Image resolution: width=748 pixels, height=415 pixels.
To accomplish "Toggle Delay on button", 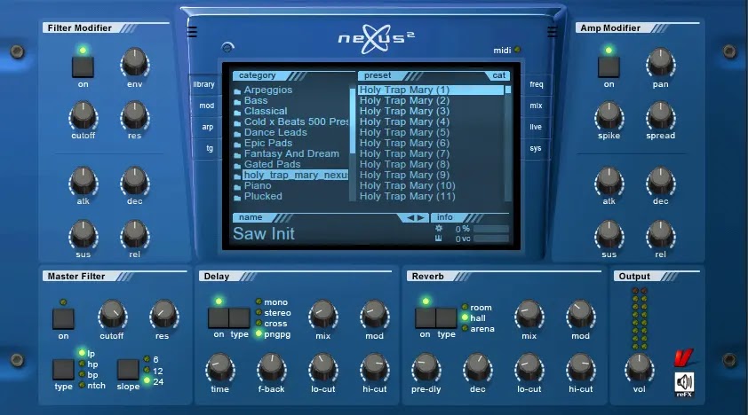I will 218,318.
